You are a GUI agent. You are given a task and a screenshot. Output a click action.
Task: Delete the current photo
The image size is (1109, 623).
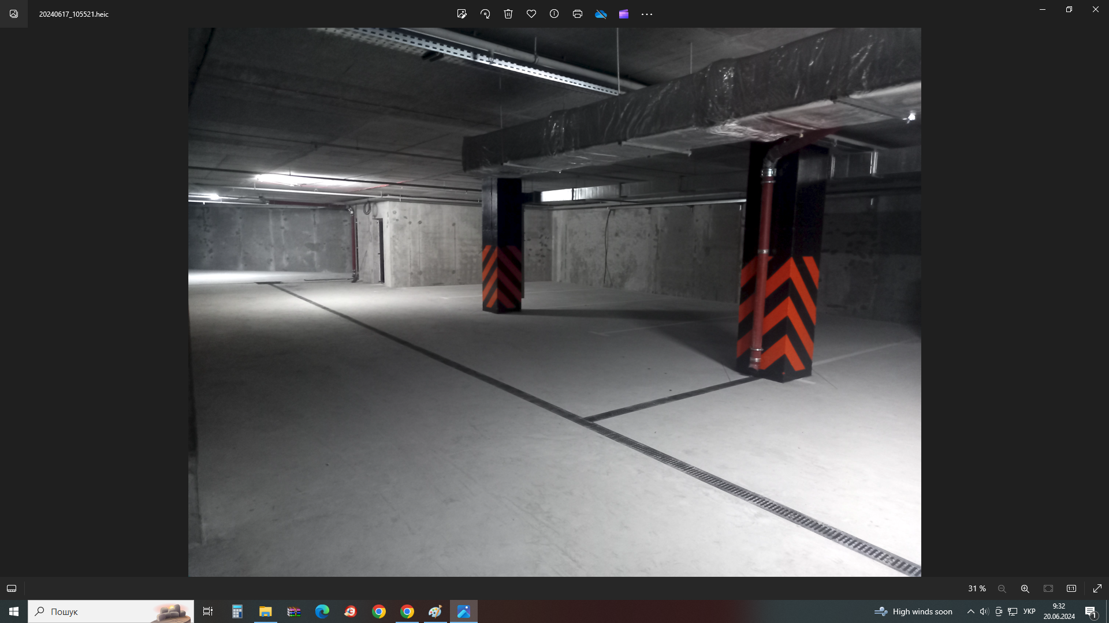(x=508, y=14)
